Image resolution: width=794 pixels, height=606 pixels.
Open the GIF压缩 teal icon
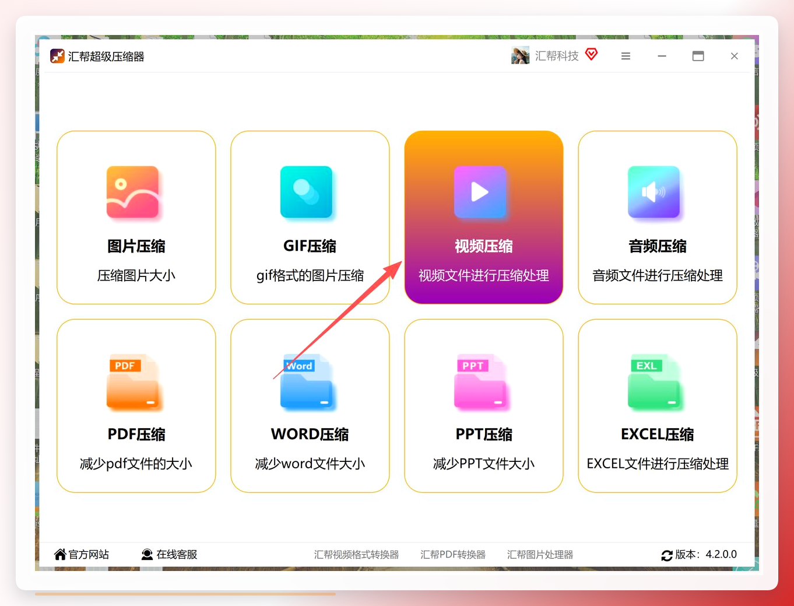click(x=306, y=192)
